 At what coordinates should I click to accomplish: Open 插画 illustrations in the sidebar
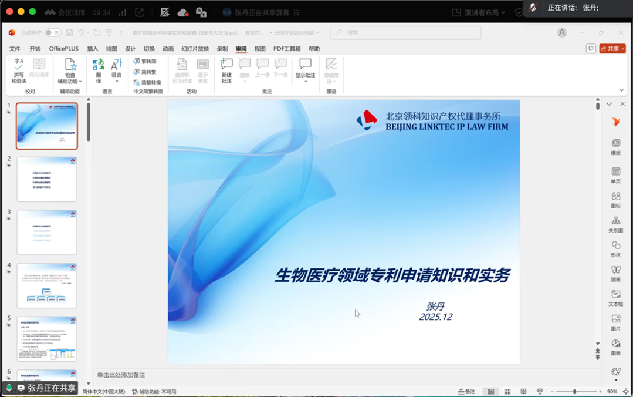point(615,273)
